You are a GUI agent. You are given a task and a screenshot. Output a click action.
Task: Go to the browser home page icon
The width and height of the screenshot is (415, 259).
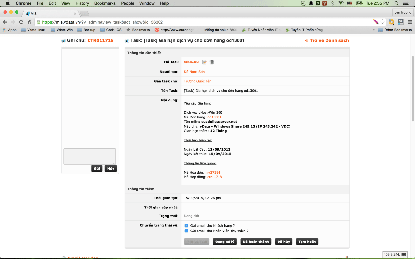pyautogui.click(x=29, y=22)
